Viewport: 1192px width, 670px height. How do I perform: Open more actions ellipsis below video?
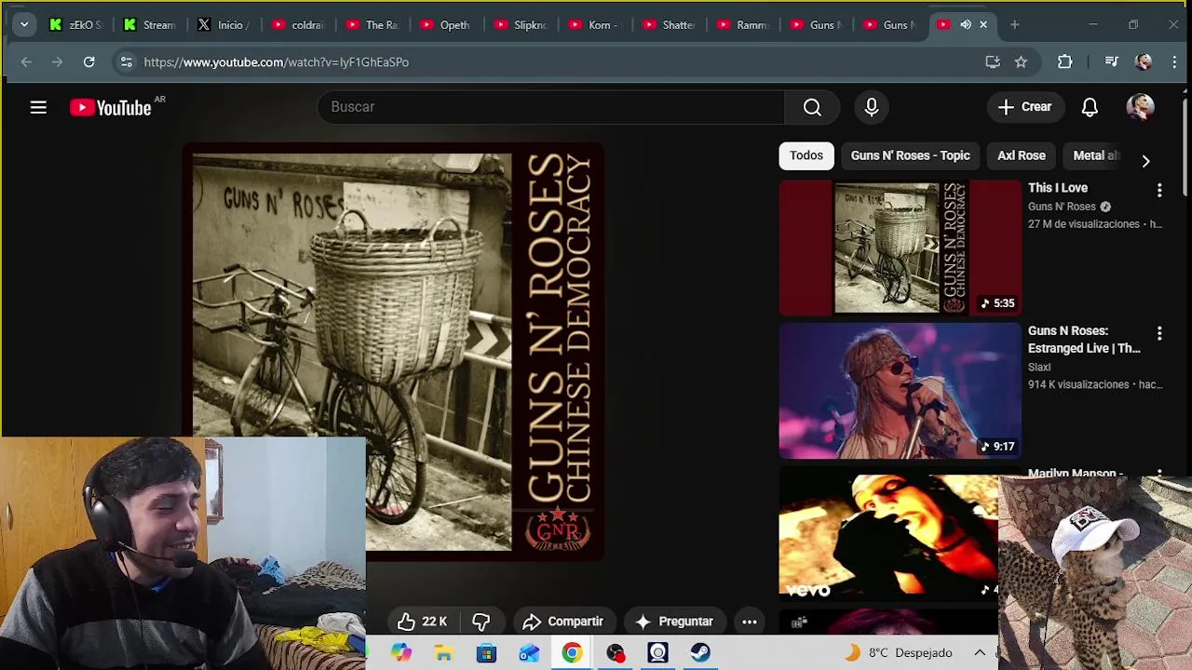(750, 622)
